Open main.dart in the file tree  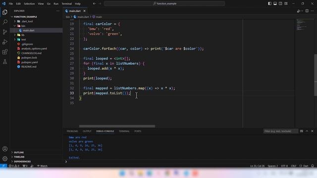(29, 31)
